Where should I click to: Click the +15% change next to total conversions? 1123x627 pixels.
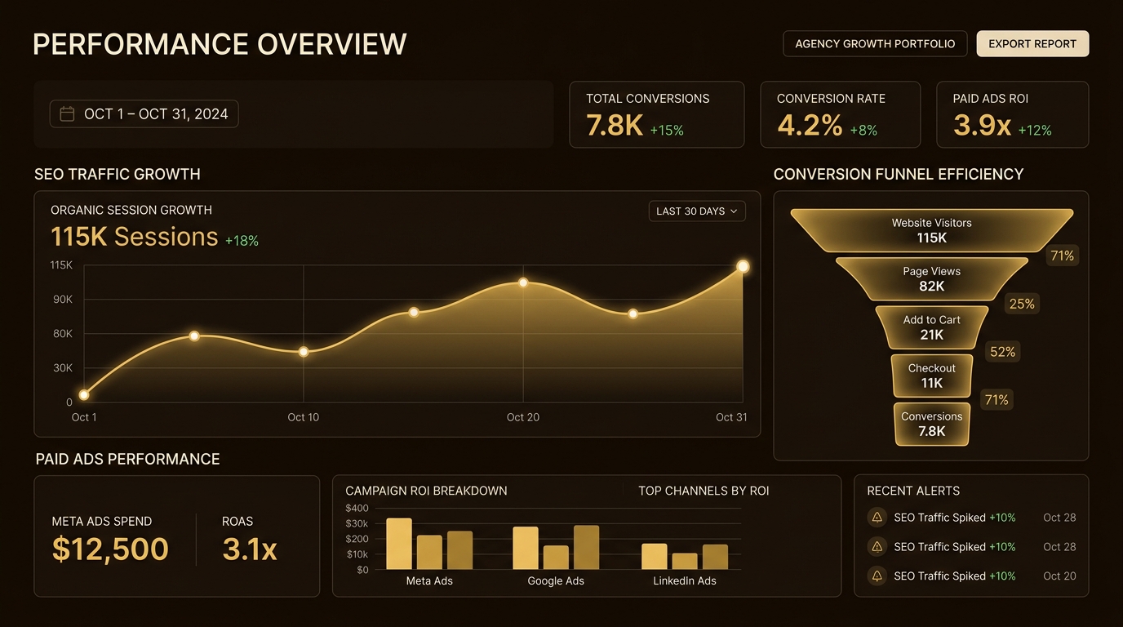[x=667, y=130]
